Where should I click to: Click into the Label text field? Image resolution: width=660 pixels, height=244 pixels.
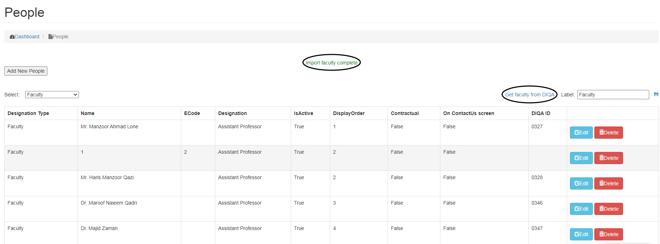(x=613, y=95)
